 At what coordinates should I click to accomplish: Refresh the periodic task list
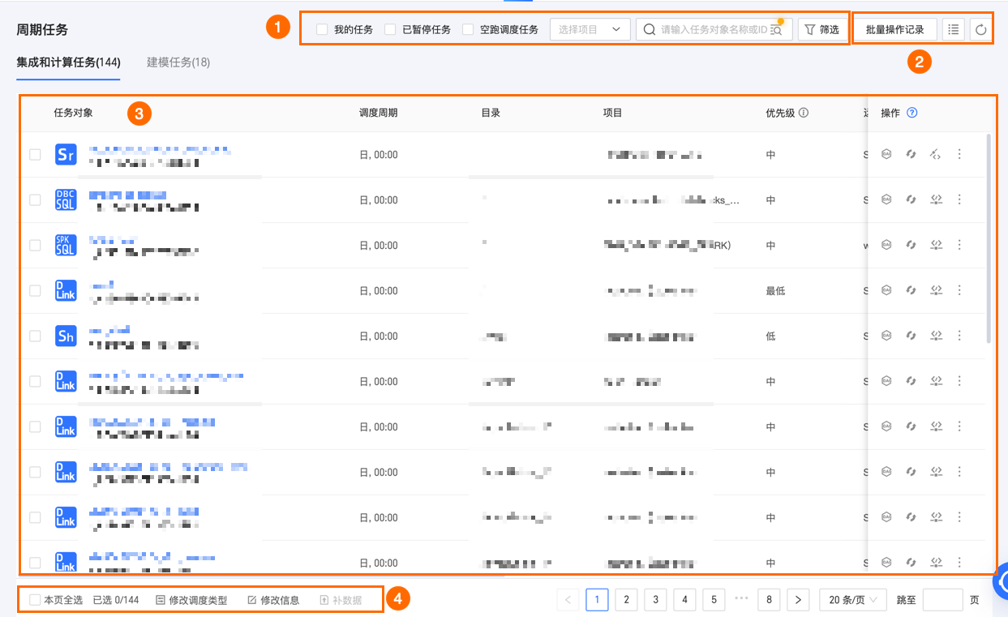980,30
